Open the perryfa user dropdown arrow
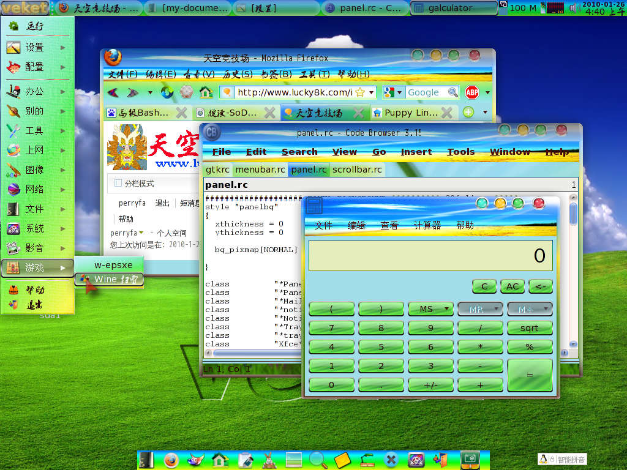 tap(141, 233)
